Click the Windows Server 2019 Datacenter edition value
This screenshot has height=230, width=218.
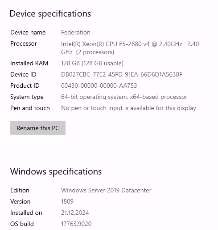(106, 190)
